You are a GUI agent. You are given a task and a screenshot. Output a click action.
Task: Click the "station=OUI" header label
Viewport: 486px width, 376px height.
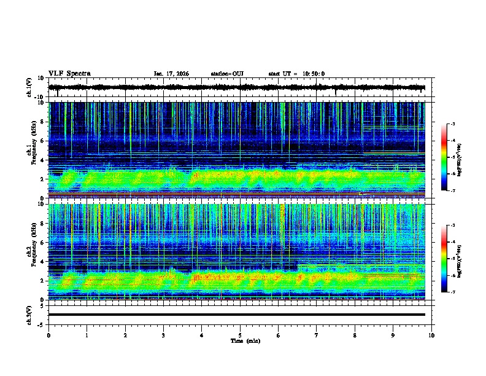227,74
